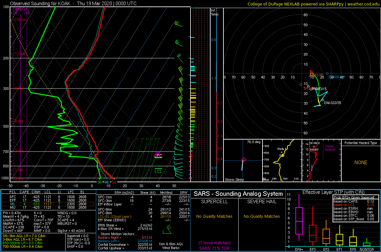381x252 pixels.
Task: Click the BRN Shear value line
Action: point(125,225)
